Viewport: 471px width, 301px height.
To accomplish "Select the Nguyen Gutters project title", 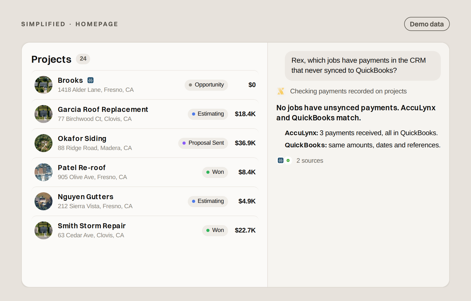I will click(85, 197).
